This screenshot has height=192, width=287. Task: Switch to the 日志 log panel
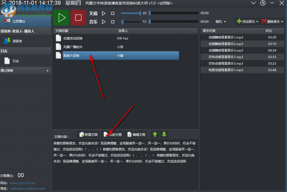[x=16, y=61]
